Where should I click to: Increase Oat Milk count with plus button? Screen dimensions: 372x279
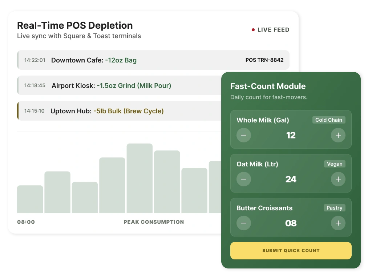point(338,179)
